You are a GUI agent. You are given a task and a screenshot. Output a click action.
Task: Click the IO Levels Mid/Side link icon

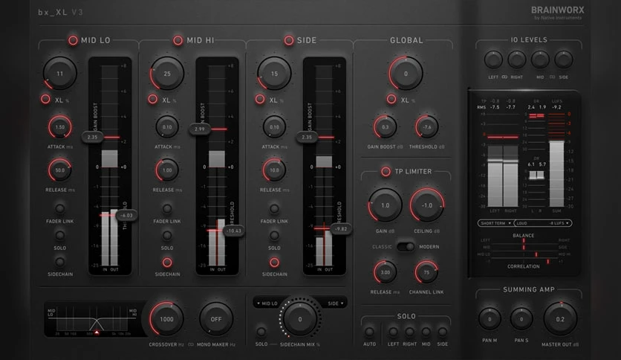click(x=552, y=77)
